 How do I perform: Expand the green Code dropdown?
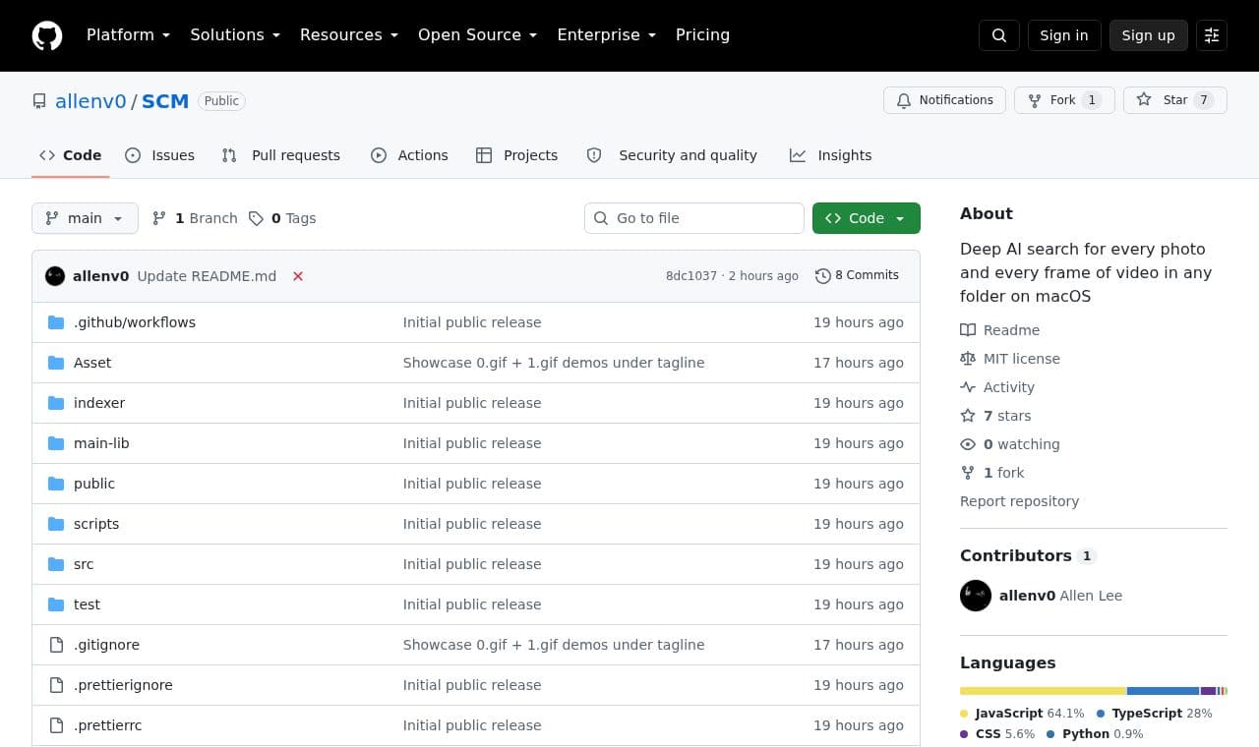click(867, 218)
